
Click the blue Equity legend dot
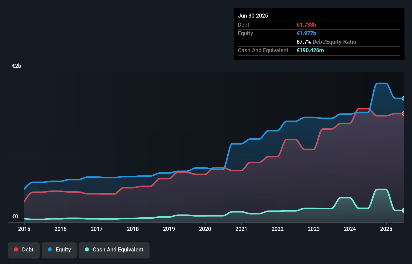click(50, 249)
